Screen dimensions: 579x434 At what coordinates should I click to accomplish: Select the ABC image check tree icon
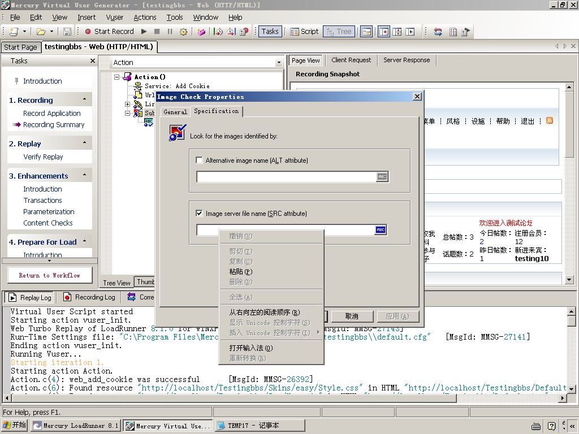(149, 122)
